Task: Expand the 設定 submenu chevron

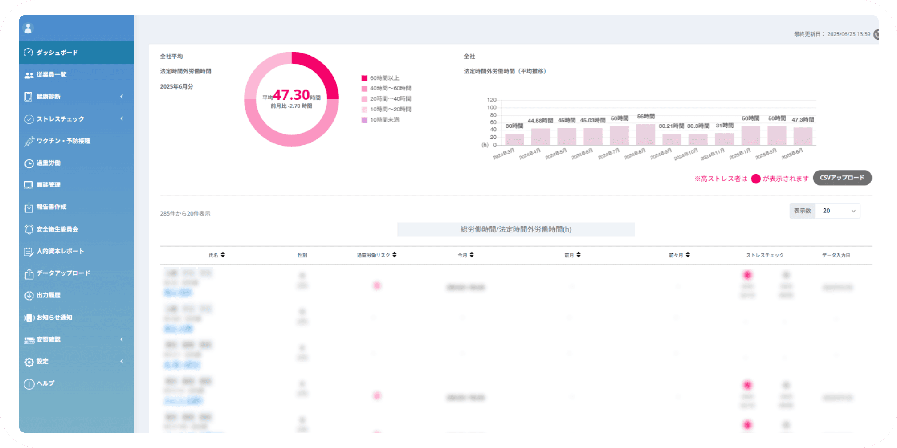Action: click(x=122, y=361)
